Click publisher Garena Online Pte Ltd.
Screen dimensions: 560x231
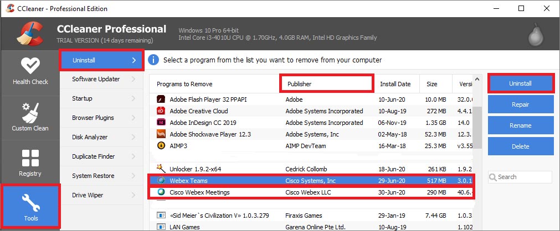[x=316, y=227]
